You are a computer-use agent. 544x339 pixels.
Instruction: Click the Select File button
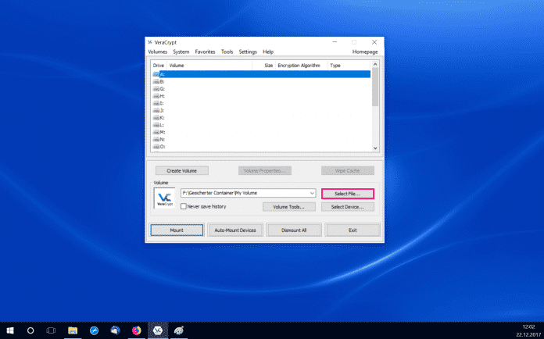click(348, 193)
